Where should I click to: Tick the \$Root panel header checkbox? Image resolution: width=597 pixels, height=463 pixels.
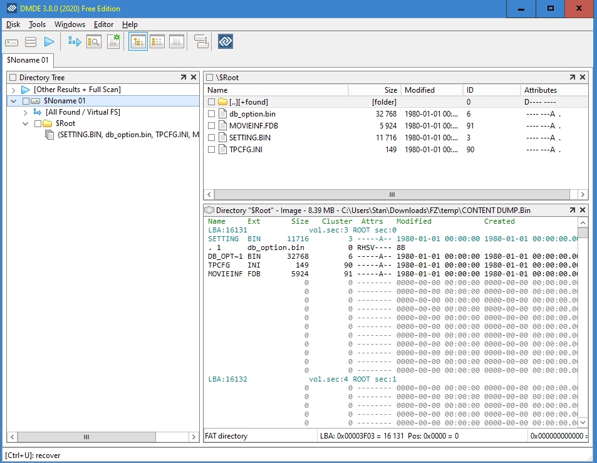point(209,78)
